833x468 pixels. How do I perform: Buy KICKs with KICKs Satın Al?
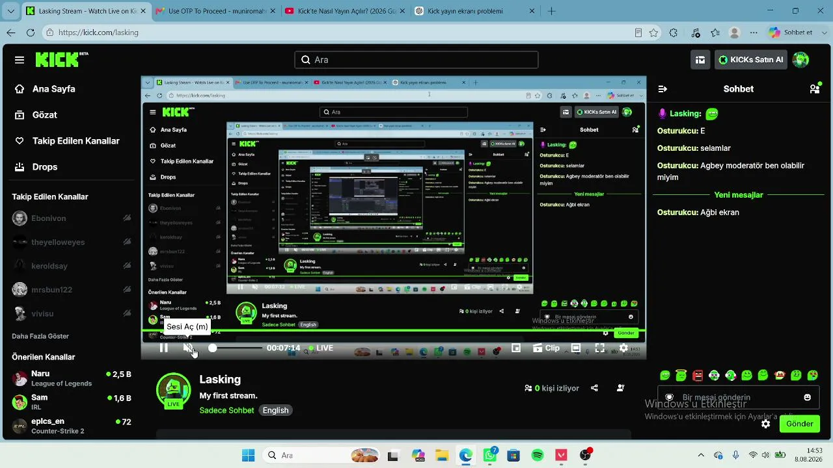pyautogui.click(x=750, y=60)
